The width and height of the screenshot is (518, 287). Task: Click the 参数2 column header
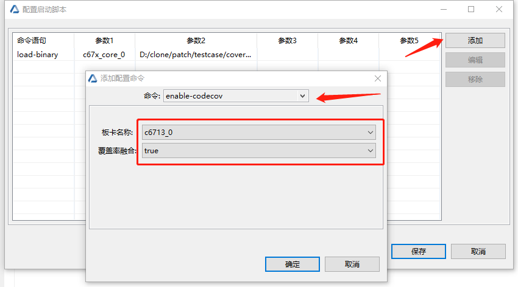(x=196, y=41)
